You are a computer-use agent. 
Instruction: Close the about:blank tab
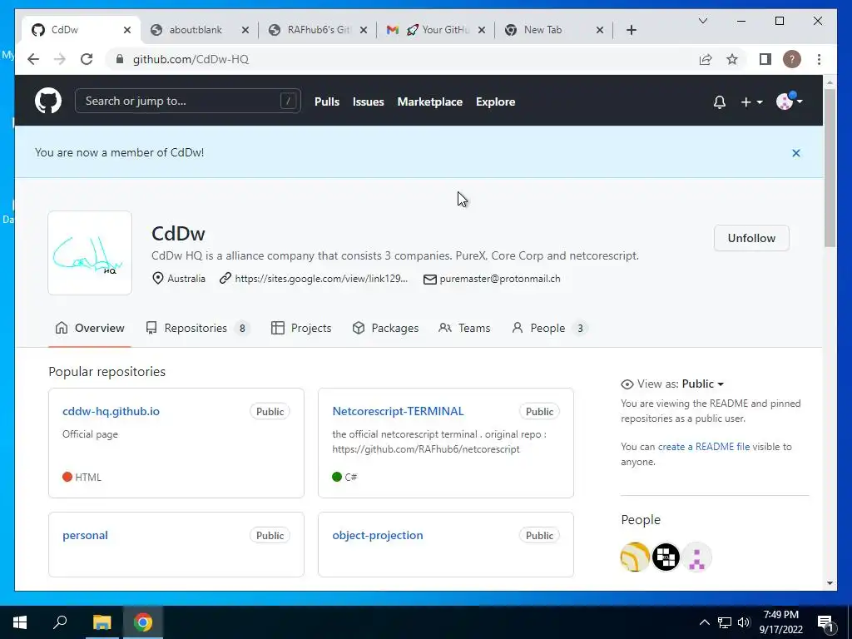245,30
